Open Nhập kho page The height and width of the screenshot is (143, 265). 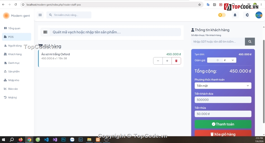pos(16,80)
